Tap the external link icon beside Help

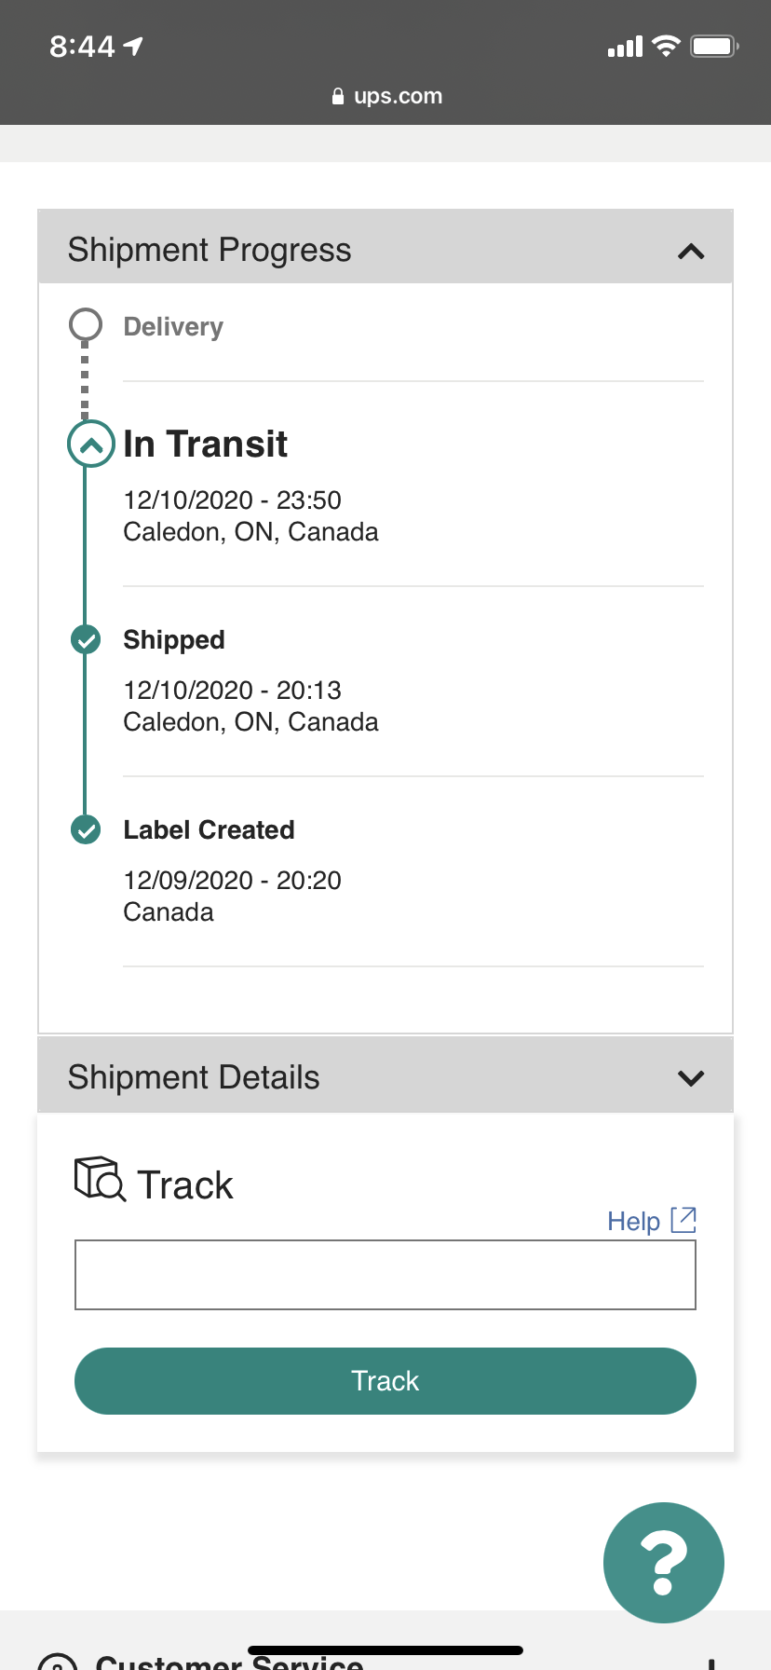coord(683,1220)
